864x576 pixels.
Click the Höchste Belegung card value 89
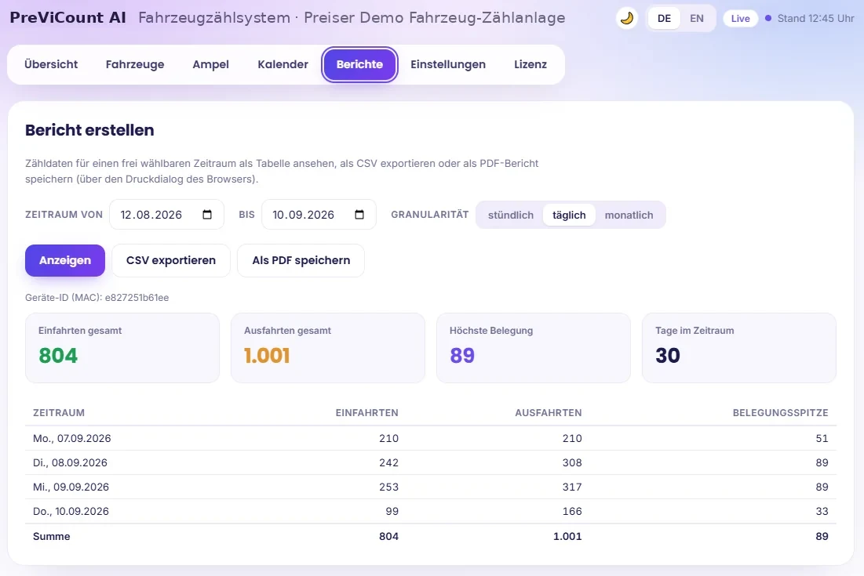click(461, 355)
